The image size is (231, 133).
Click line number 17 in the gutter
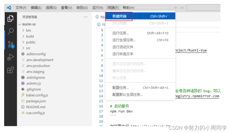point(101,111)
